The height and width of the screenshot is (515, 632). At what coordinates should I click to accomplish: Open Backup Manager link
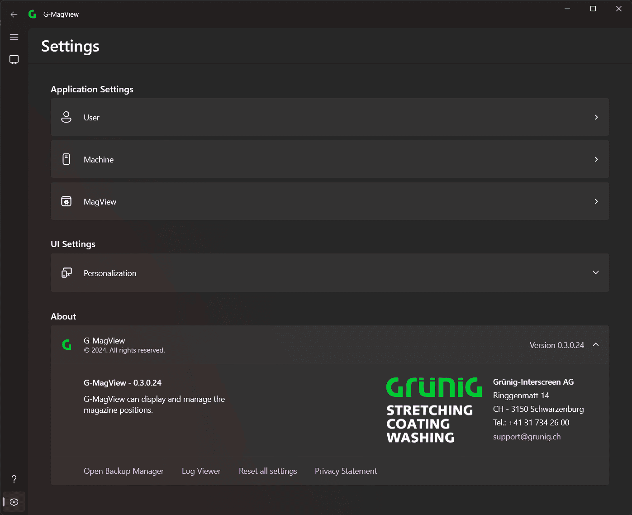124,471
